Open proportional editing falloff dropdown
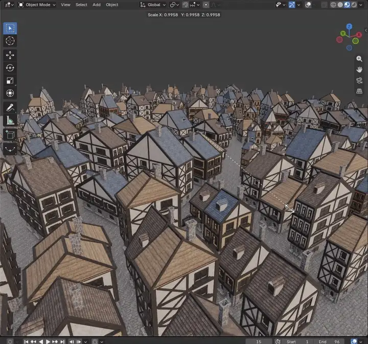The height and width of the screenshot is (344, 368). click(x=215, y=5)
